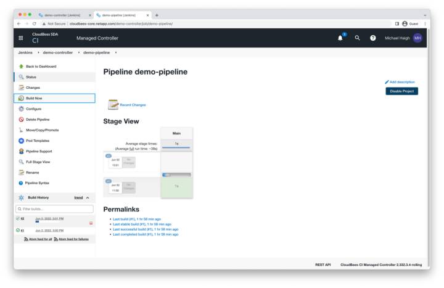Click the Pipeline Syntax help icon
The height and width of the screenshot is (288, 444).
pos(21,183)
